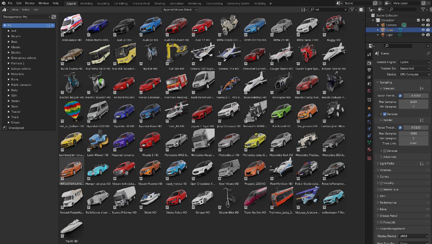This screenshot has width=432, height=244.
Task: Open the Render Engine Cycles dropdown
Action: click(x=414, y=62)
